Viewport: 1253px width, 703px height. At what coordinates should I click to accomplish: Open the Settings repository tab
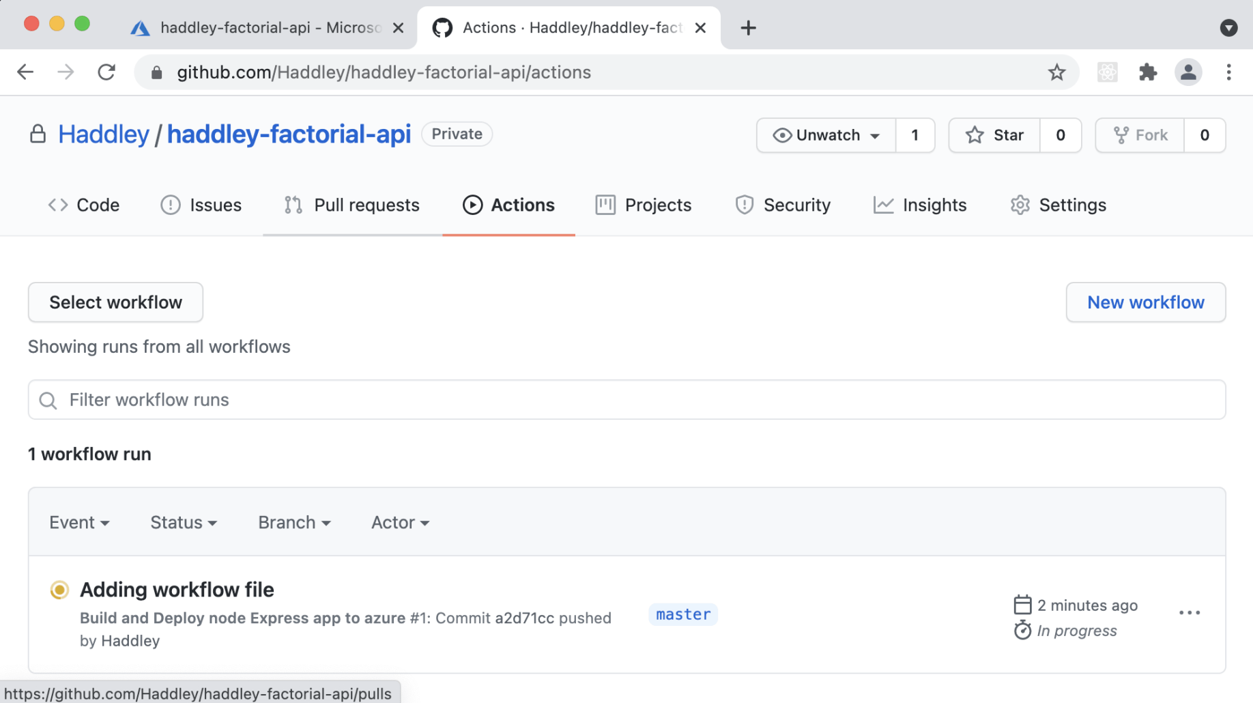pos(1058,205)
